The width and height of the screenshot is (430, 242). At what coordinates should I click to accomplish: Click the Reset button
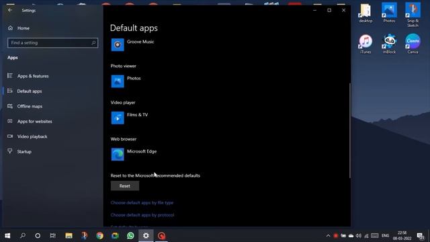point(125,186)
